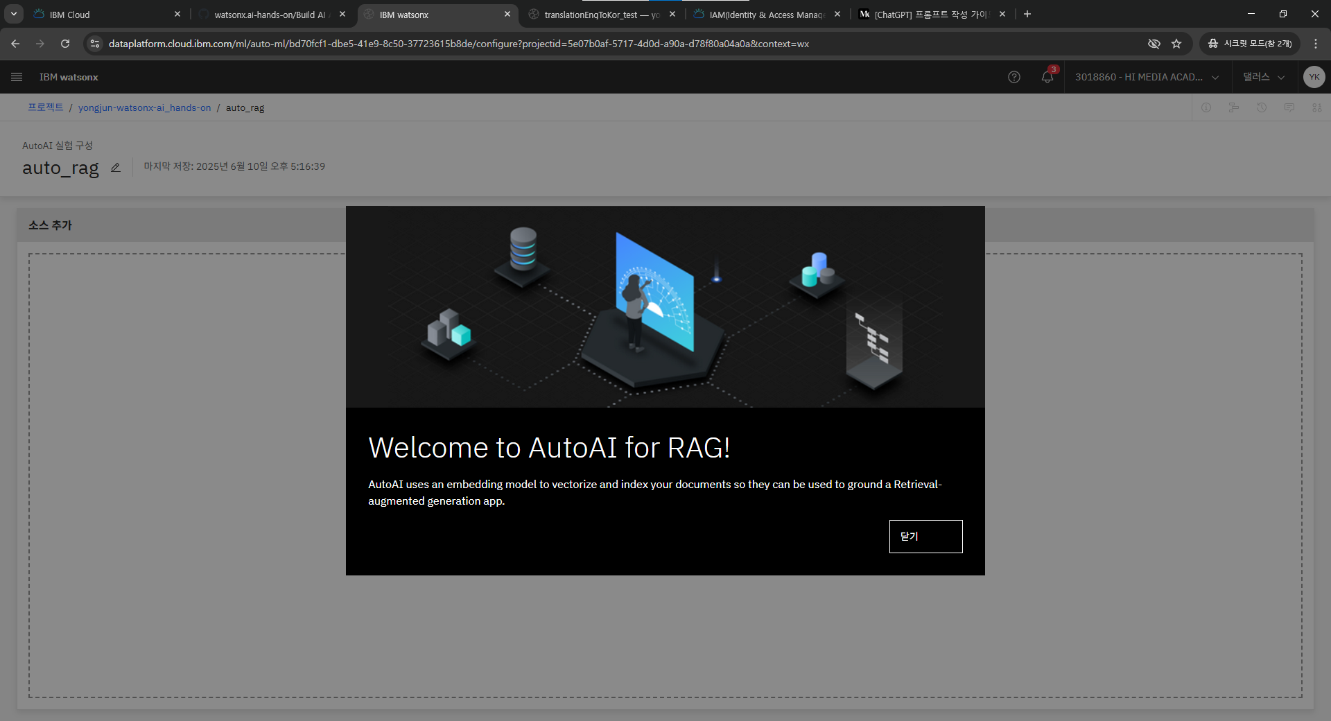Edit the auto_rag experiment name pencil icon
This screenshot has height=721, width=1331.
[x=116, y=167]
